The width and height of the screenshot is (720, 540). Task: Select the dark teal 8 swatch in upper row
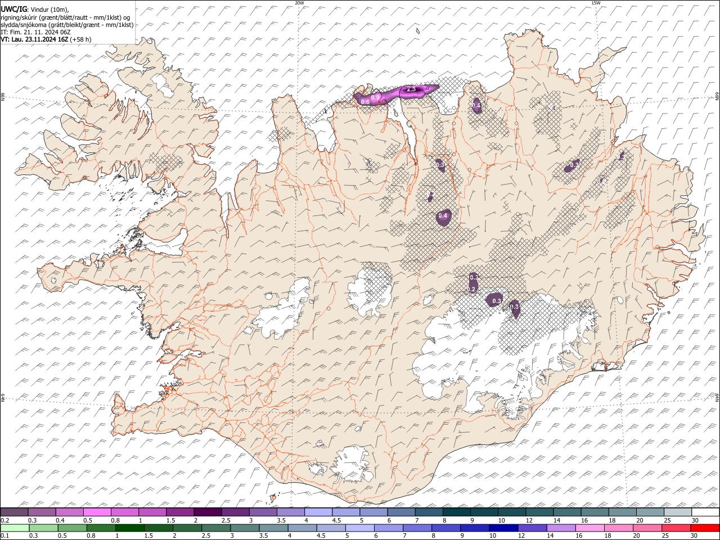456,512
